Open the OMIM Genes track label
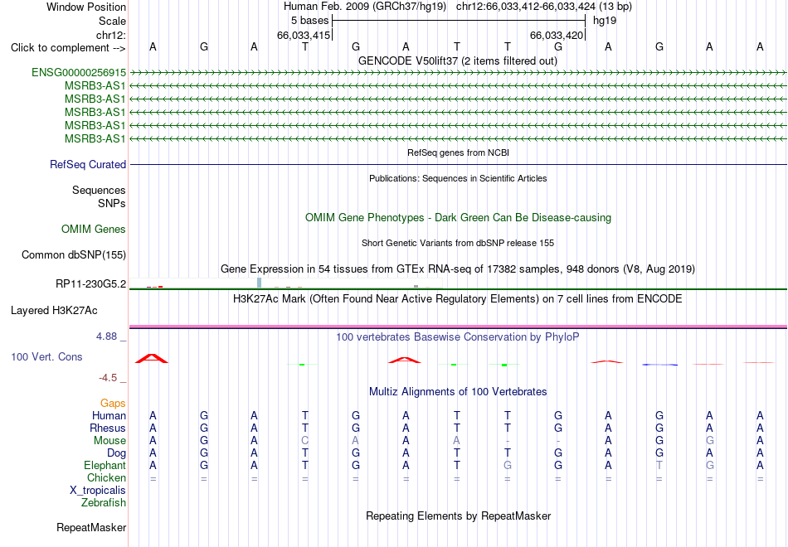This screenshot has width=788, height=547. pos(94,229)
